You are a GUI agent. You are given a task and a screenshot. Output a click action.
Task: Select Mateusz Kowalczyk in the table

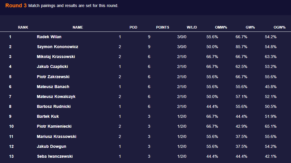(x=56, y=97)
